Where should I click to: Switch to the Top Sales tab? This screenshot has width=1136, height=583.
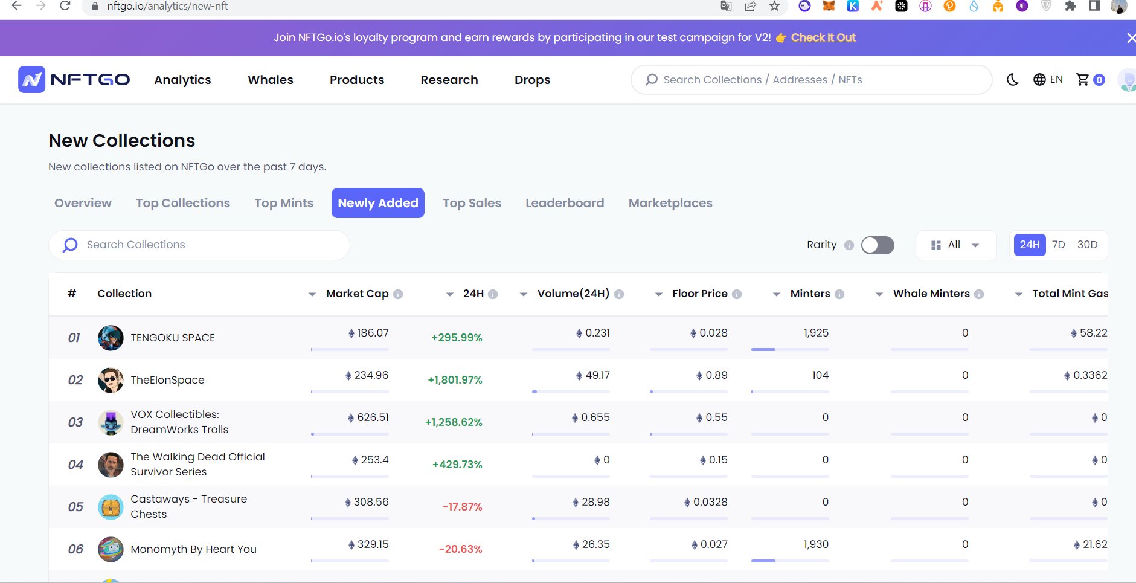pyautogui.click(x=472, y=203)
